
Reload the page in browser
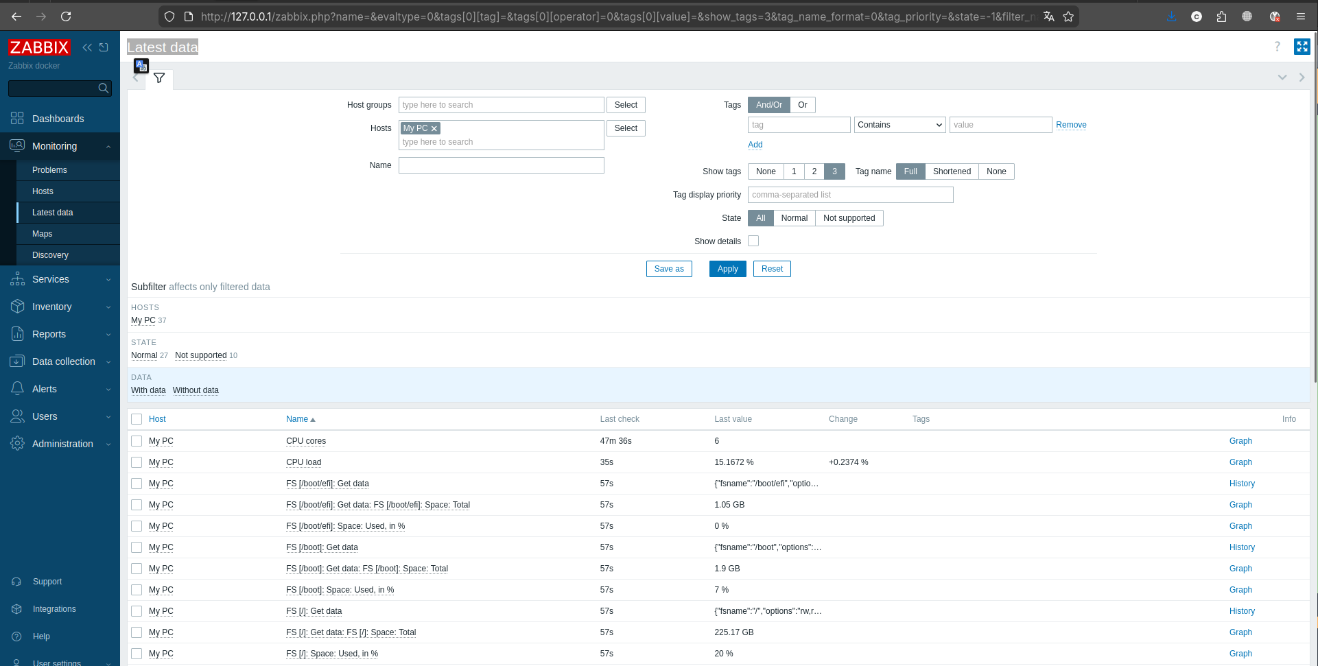tap(66, 16)
